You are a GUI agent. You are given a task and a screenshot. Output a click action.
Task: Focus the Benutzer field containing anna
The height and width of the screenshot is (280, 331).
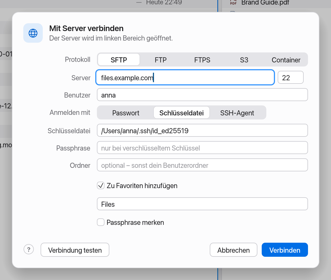coord(202,95)
